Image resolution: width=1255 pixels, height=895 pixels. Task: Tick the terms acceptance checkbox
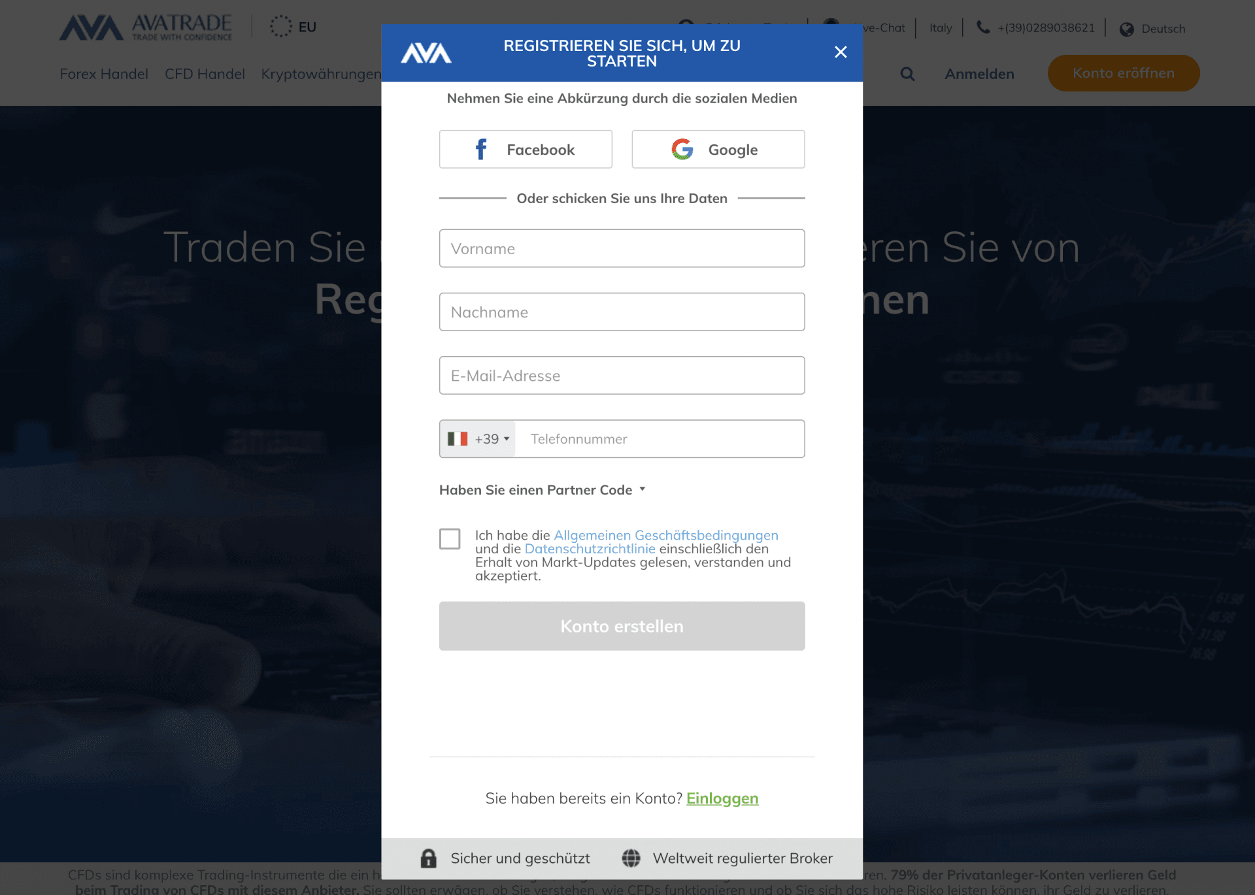click(x=450, y=539)
